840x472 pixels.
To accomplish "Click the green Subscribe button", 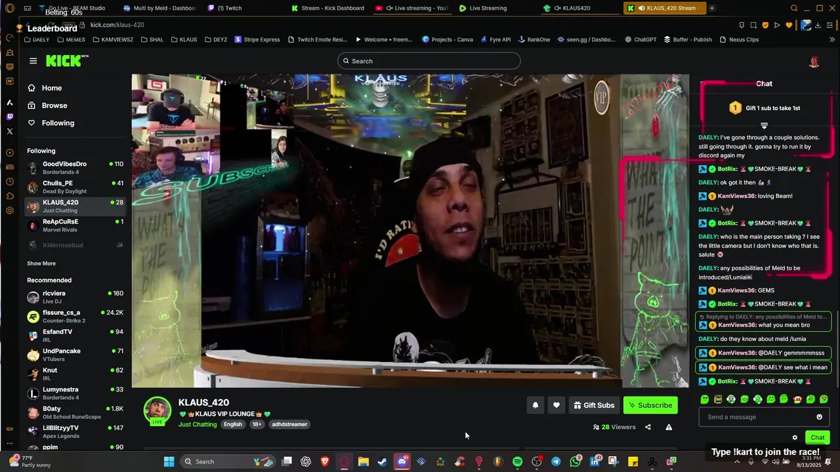I will (x=650, y=405).
